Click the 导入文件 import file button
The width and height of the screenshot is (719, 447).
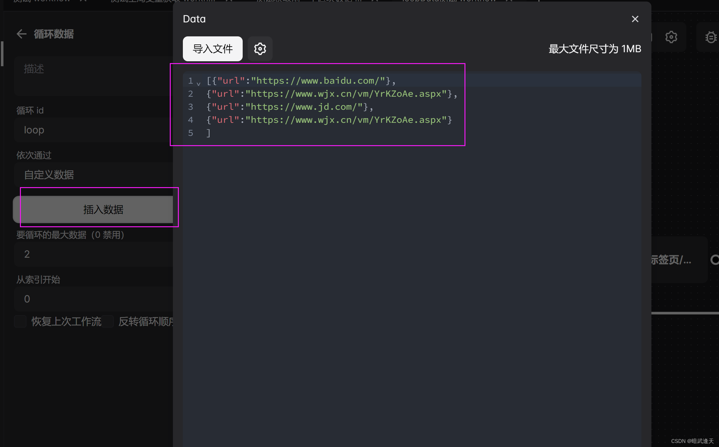(212, 49)
